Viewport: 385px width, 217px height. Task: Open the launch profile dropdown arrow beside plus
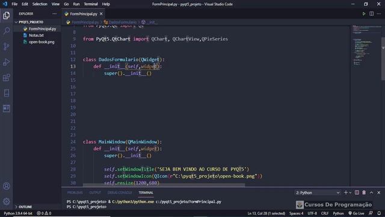pos(350,193)
